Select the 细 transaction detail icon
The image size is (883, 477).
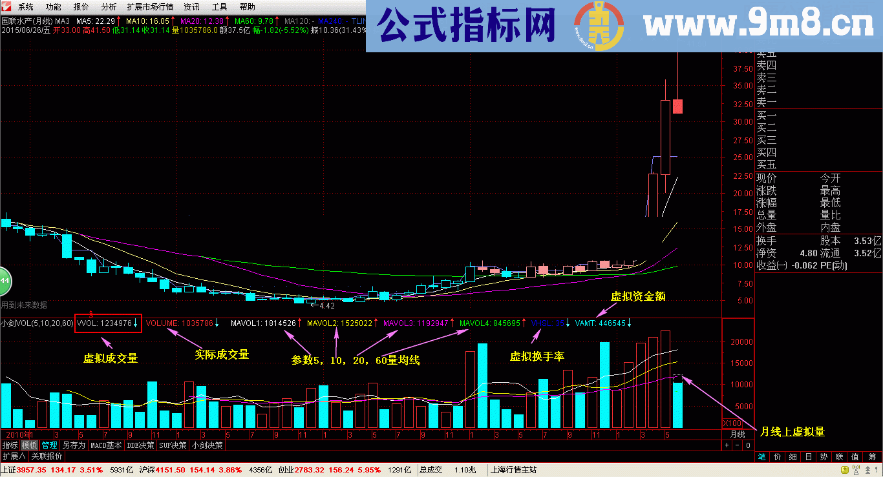pos(793,456)
